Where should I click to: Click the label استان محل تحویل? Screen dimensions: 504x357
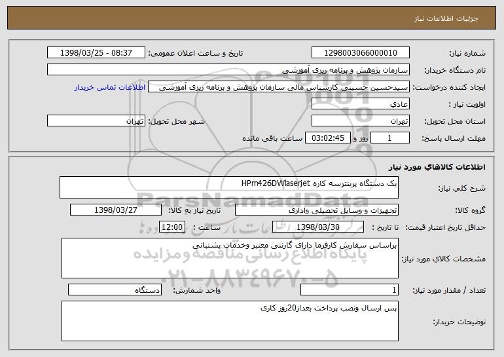point(455,122)
